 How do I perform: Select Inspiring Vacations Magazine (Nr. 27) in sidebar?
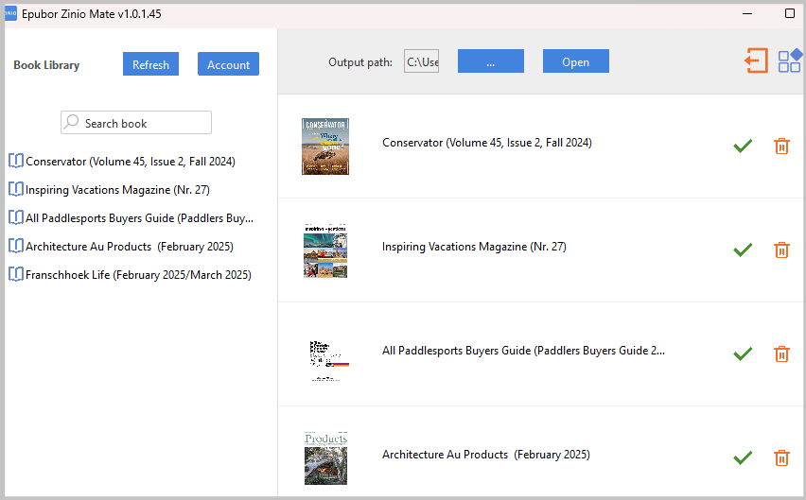pos(117,189)
